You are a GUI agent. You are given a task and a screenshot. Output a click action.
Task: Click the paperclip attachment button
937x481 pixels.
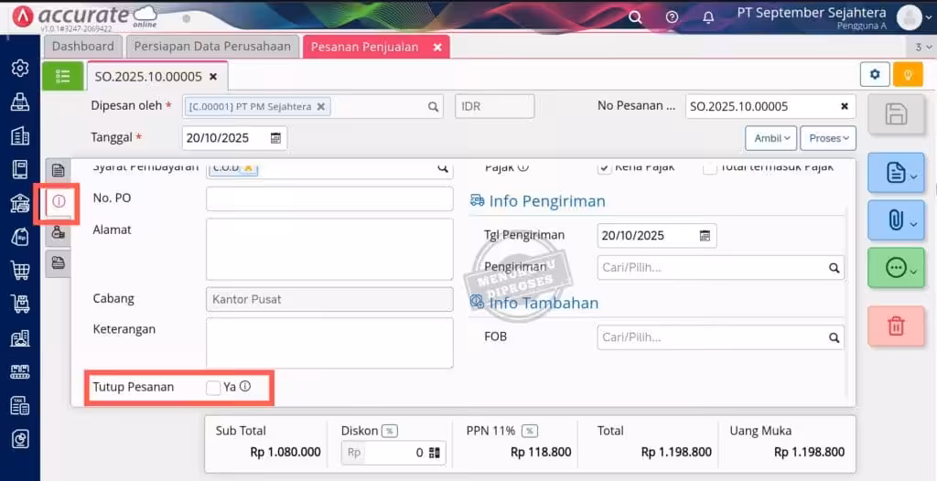(x=896, y=220)
